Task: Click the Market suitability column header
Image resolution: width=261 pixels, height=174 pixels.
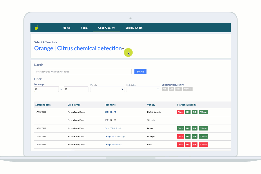Action: (x=187, y=105)
